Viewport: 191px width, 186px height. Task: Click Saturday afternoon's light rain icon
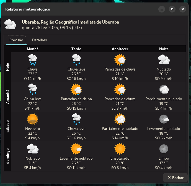[x=76, y=119]
